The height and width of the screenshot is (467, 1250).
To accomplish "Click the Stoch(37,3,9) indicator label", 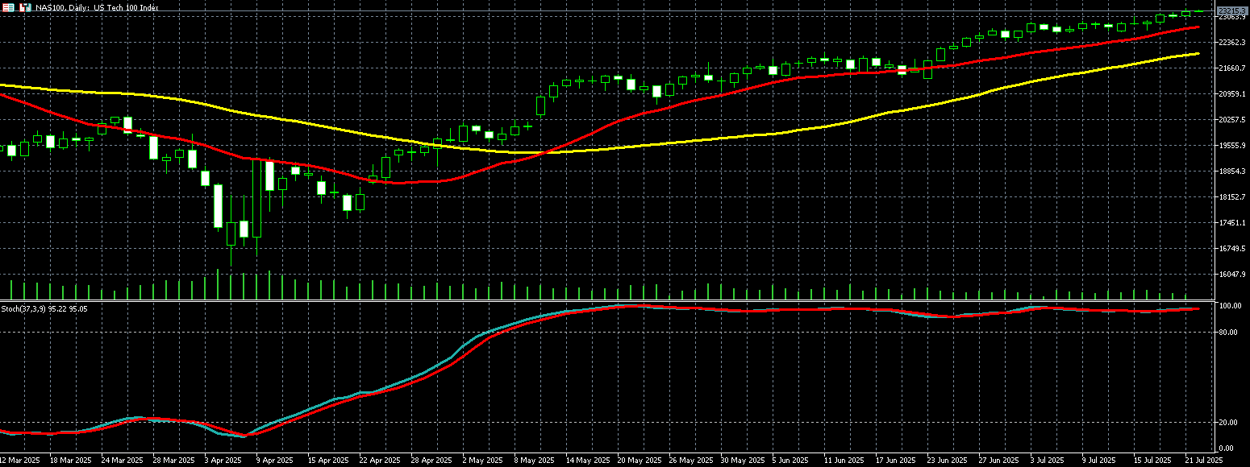I will [44, 308].
